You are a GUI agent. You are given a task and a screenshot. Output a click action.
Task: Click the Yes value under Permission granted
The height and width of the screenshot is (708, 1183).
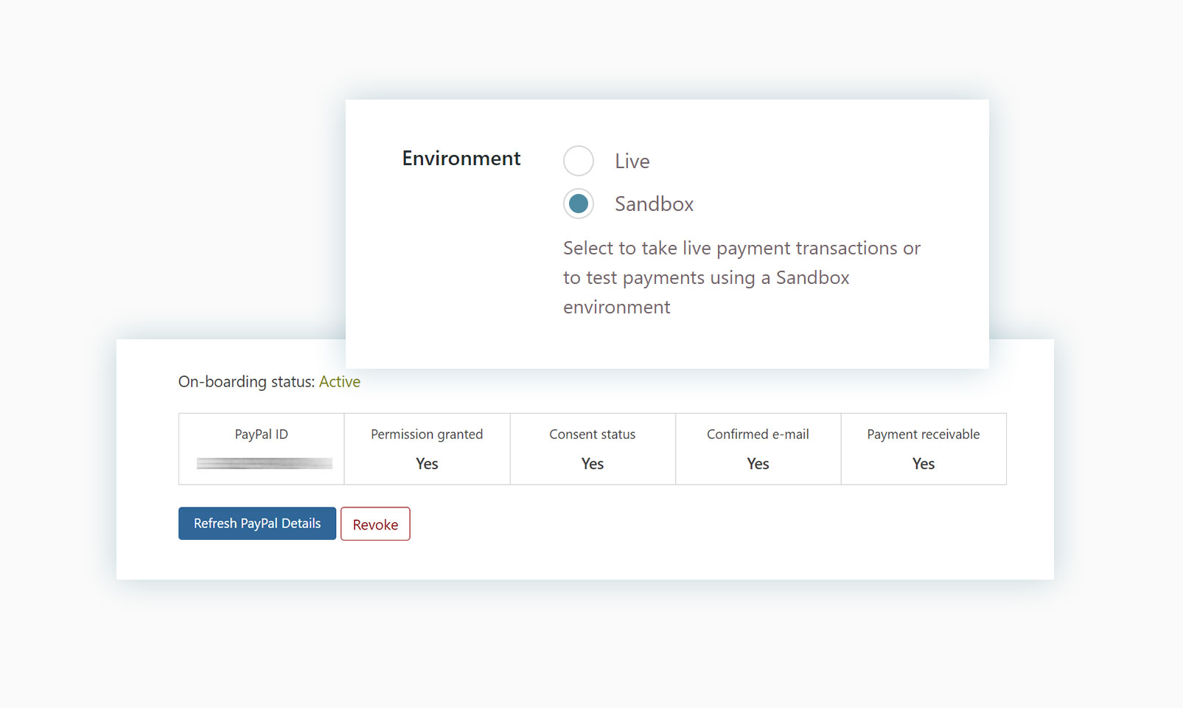click(x=427, y=464)
